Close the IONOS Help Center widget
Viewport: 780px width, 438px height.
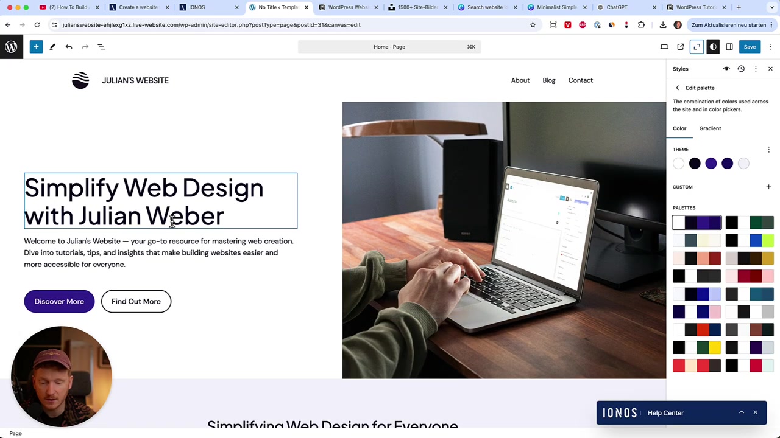tap(755, 412)
